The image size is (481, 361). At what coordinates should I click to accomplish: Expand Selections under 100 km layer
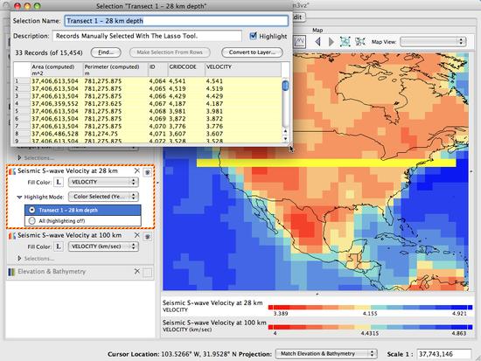19,258
